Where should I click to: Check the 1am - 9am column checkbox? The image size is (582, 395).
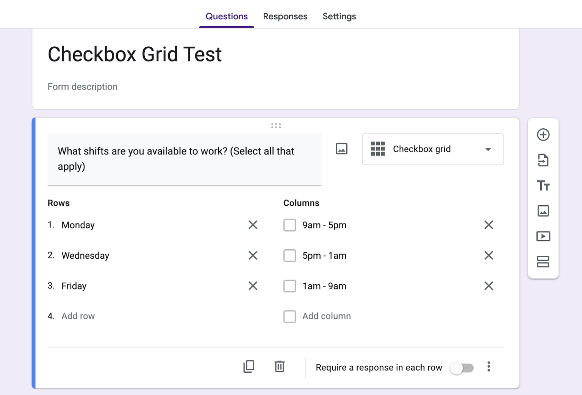pos(289,286)
